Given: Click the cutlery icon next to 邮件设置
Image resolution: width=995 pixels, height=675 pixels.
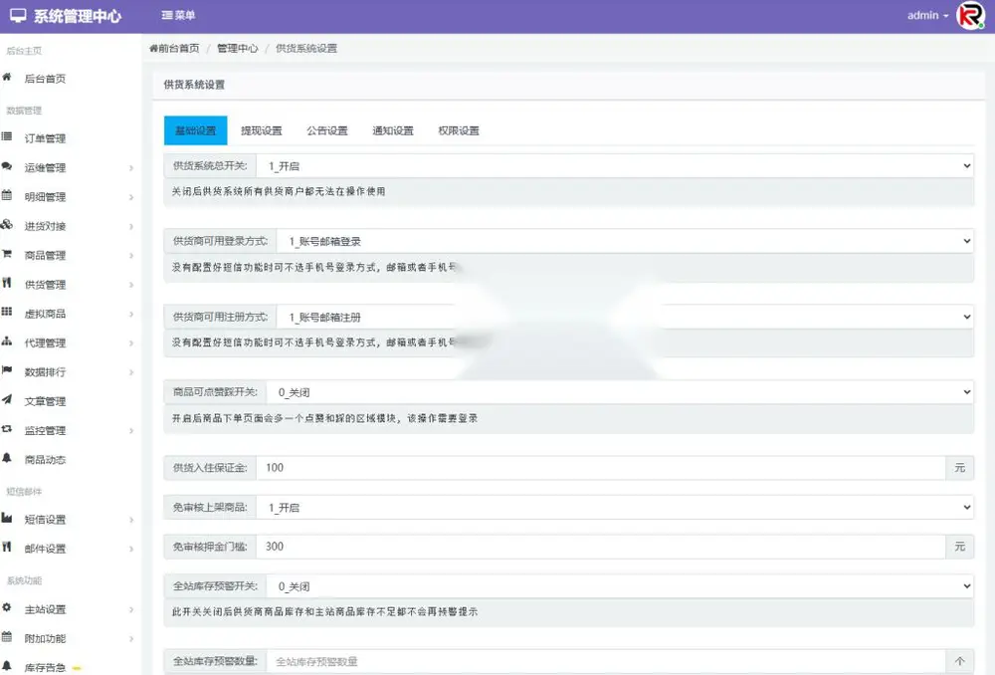Looking at the screenshot, I should coord(7,548).
